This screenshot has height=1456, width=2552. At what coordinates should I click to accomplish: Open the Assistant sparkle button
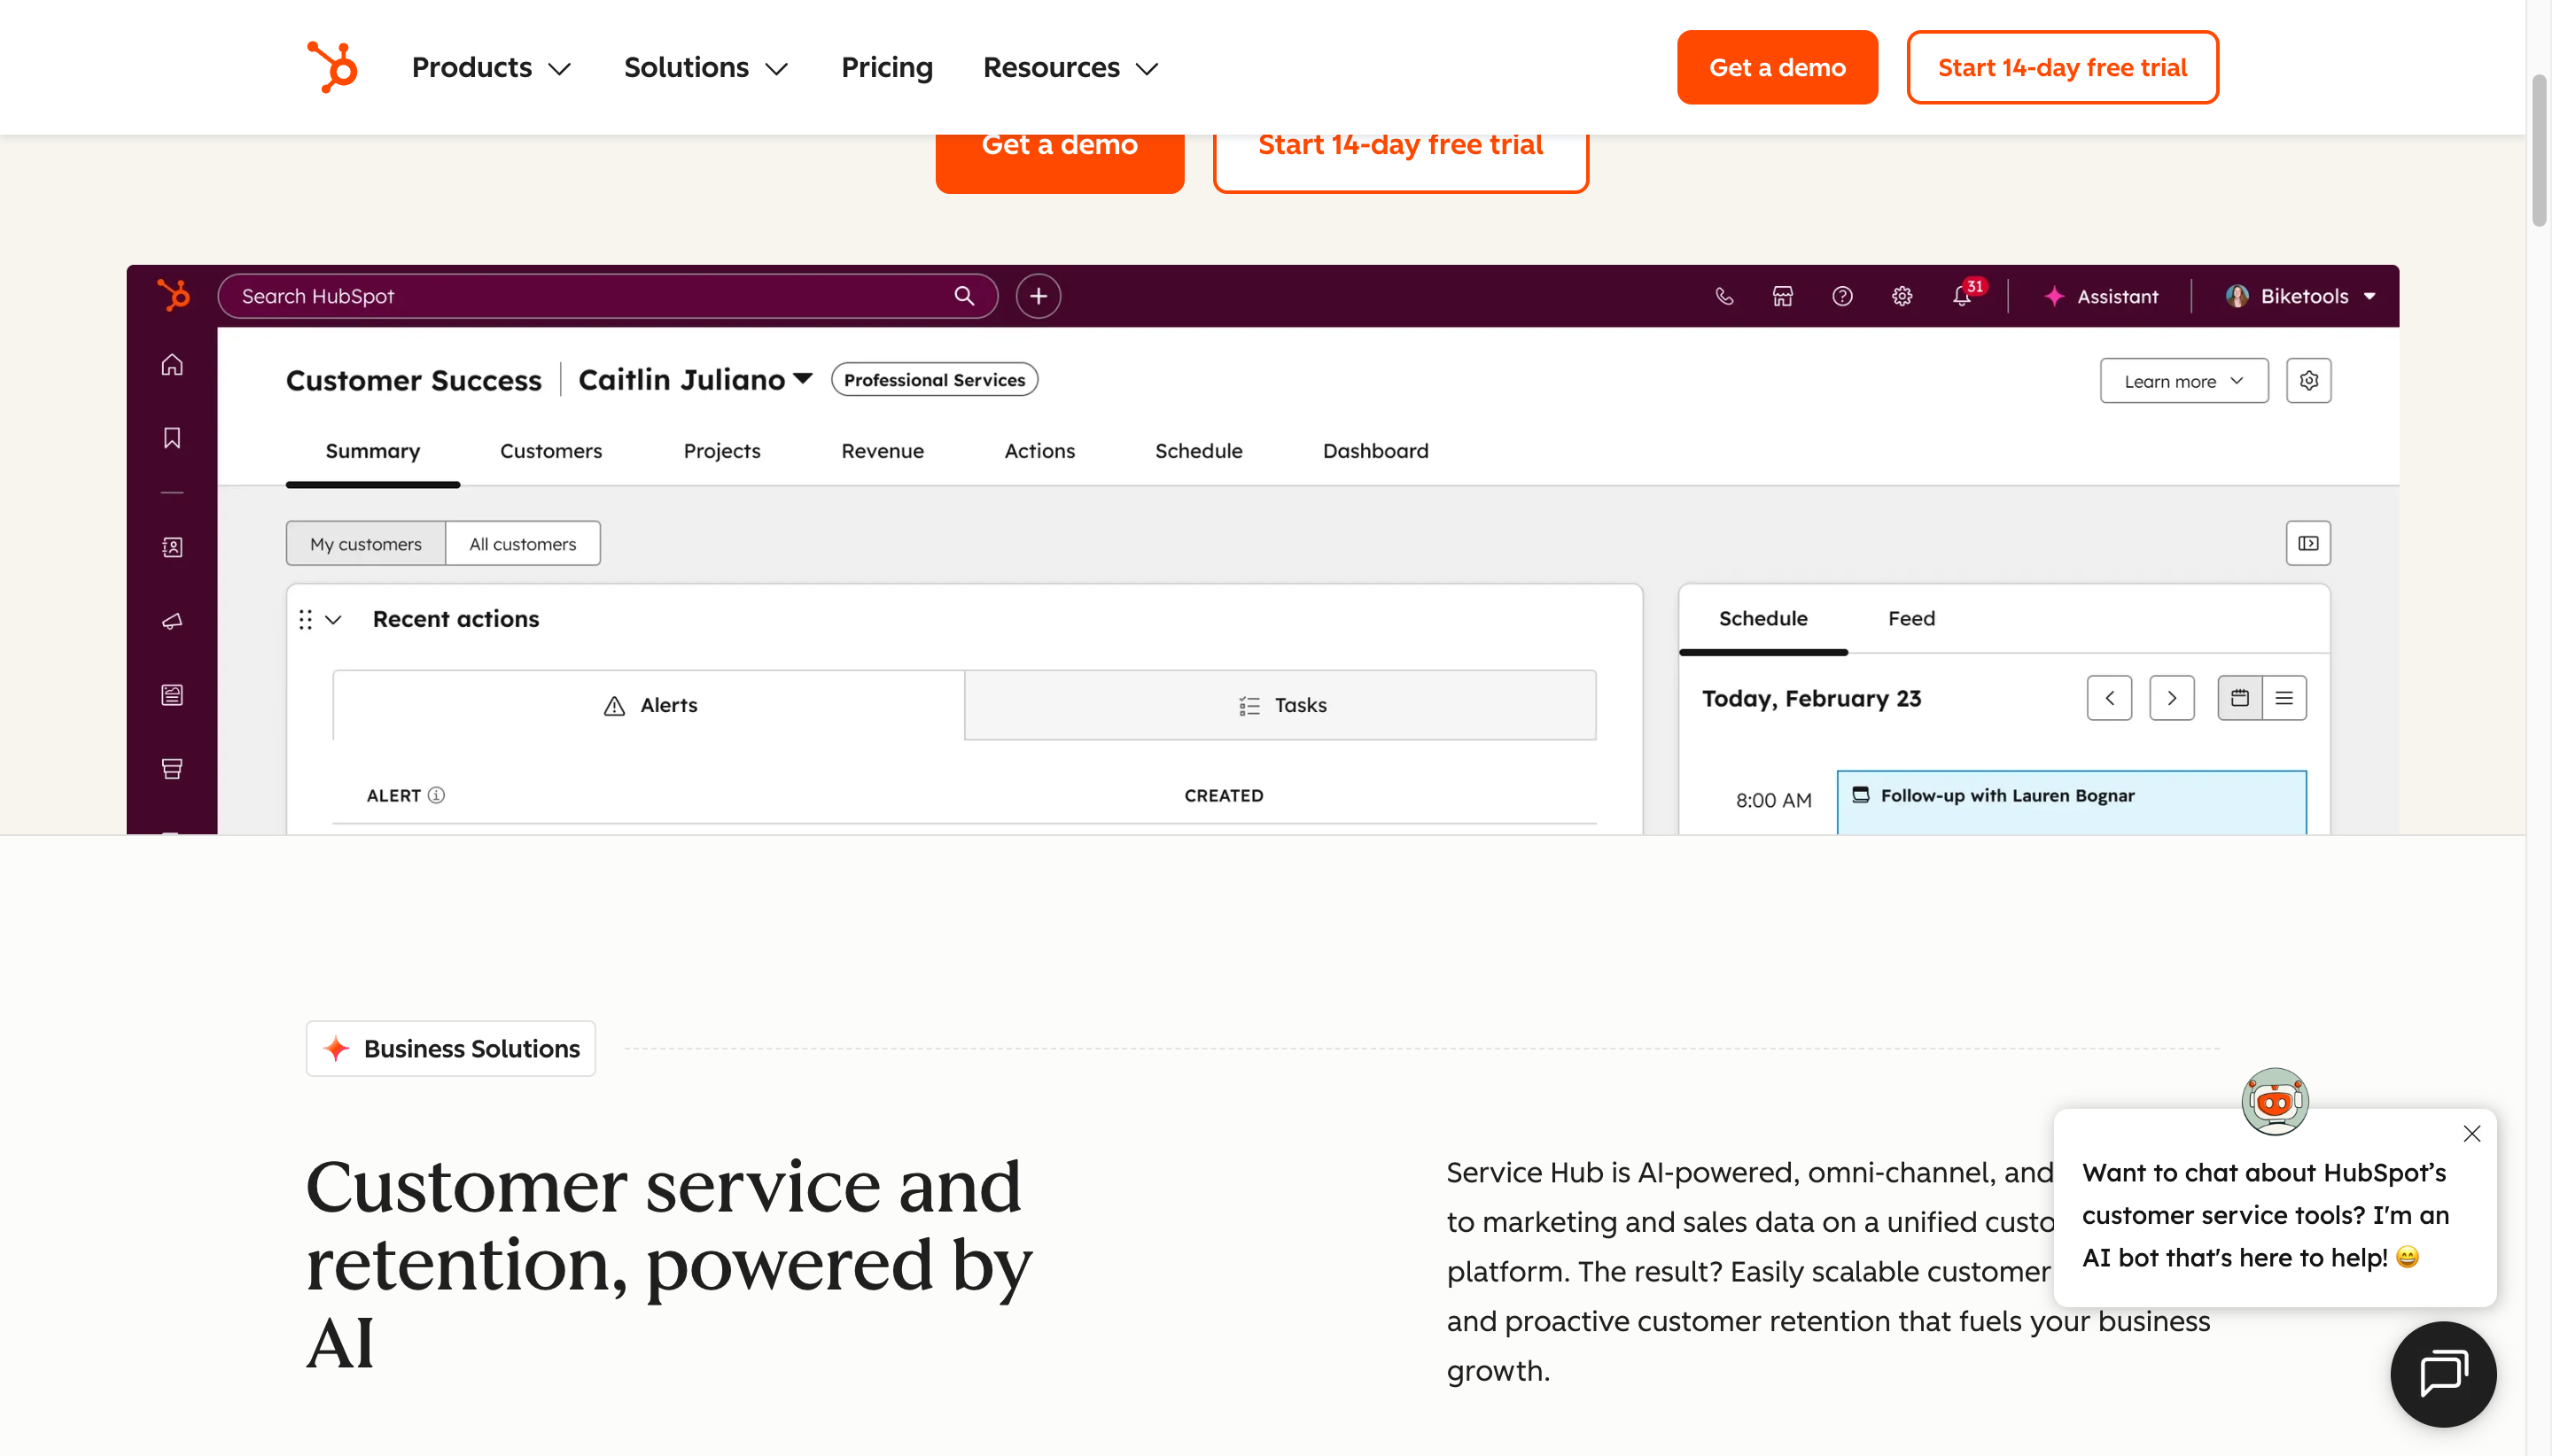point(2100,296)
